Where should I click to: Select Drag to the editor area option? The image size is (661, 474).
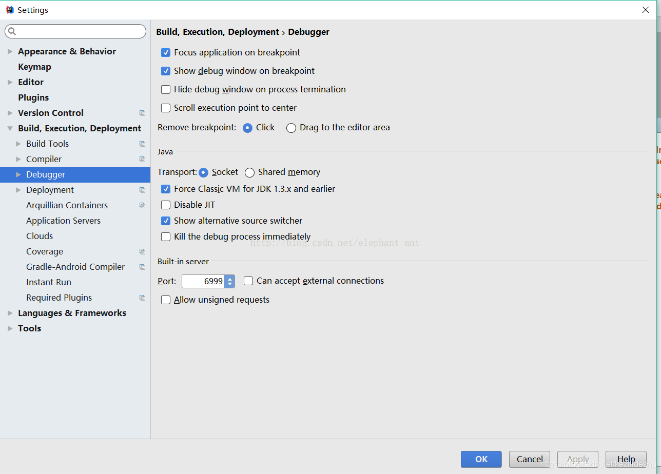[x=291, y=128]
